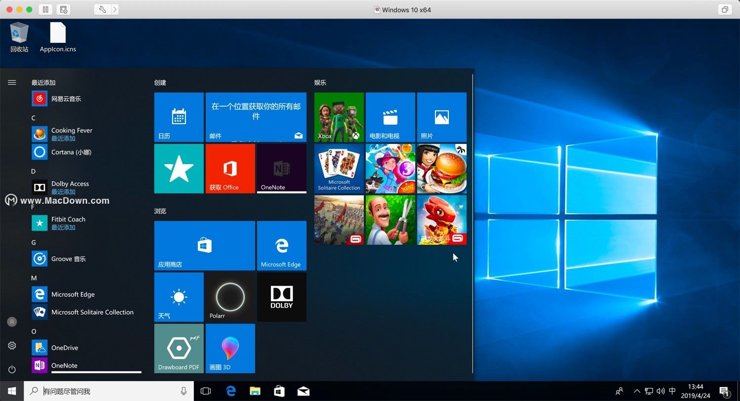
Task: Toggle Task View on the taskbar
Action: (x=206, y=391)
